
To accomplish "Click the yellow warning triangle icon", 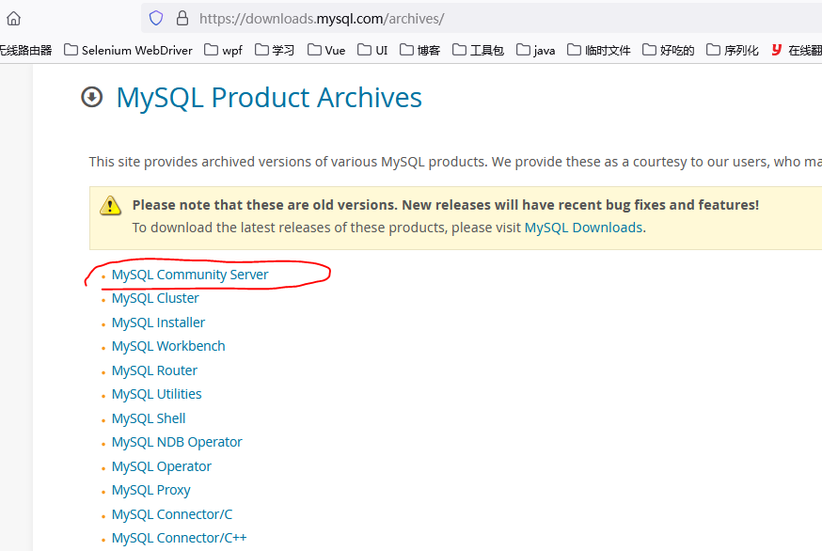I will pyautogui.click(x=111, y=205).
